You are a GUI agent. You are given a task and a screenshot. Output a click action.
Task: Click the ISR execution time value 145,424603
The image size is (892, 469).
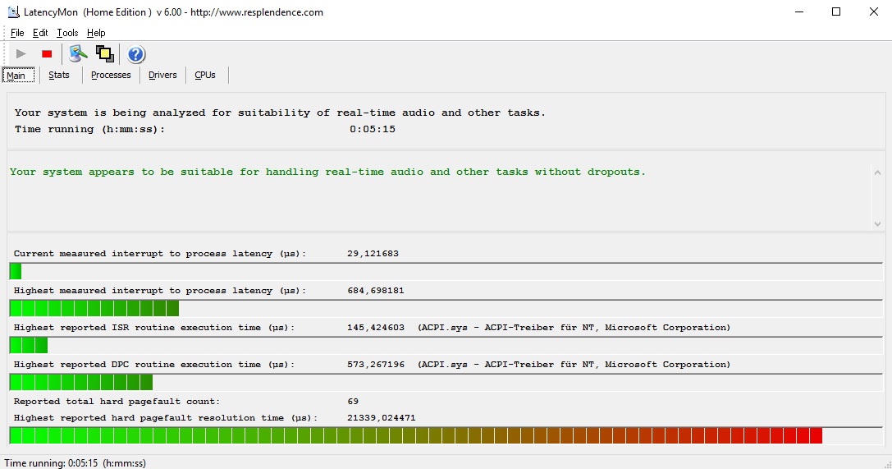[376, 328]
